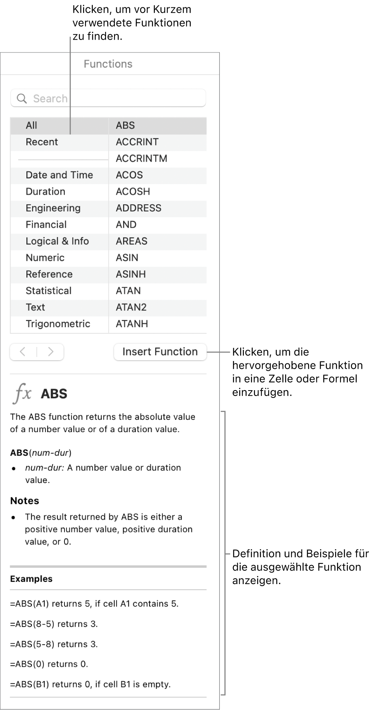
Task: Go back with the left arrow button
Action: tap(23, 352)
